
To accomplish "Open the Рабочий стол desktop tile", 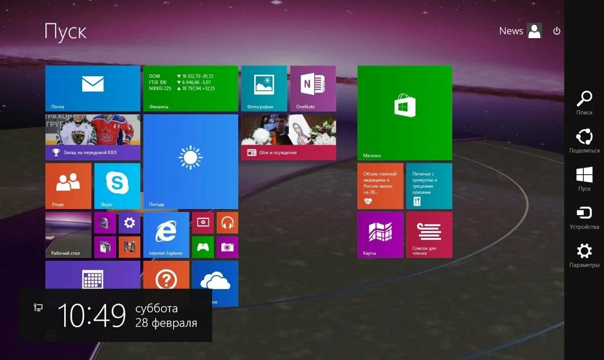I will tap(68, 235).
